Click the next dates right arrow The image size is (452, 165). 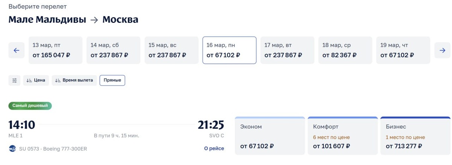(x=442, y=50)
